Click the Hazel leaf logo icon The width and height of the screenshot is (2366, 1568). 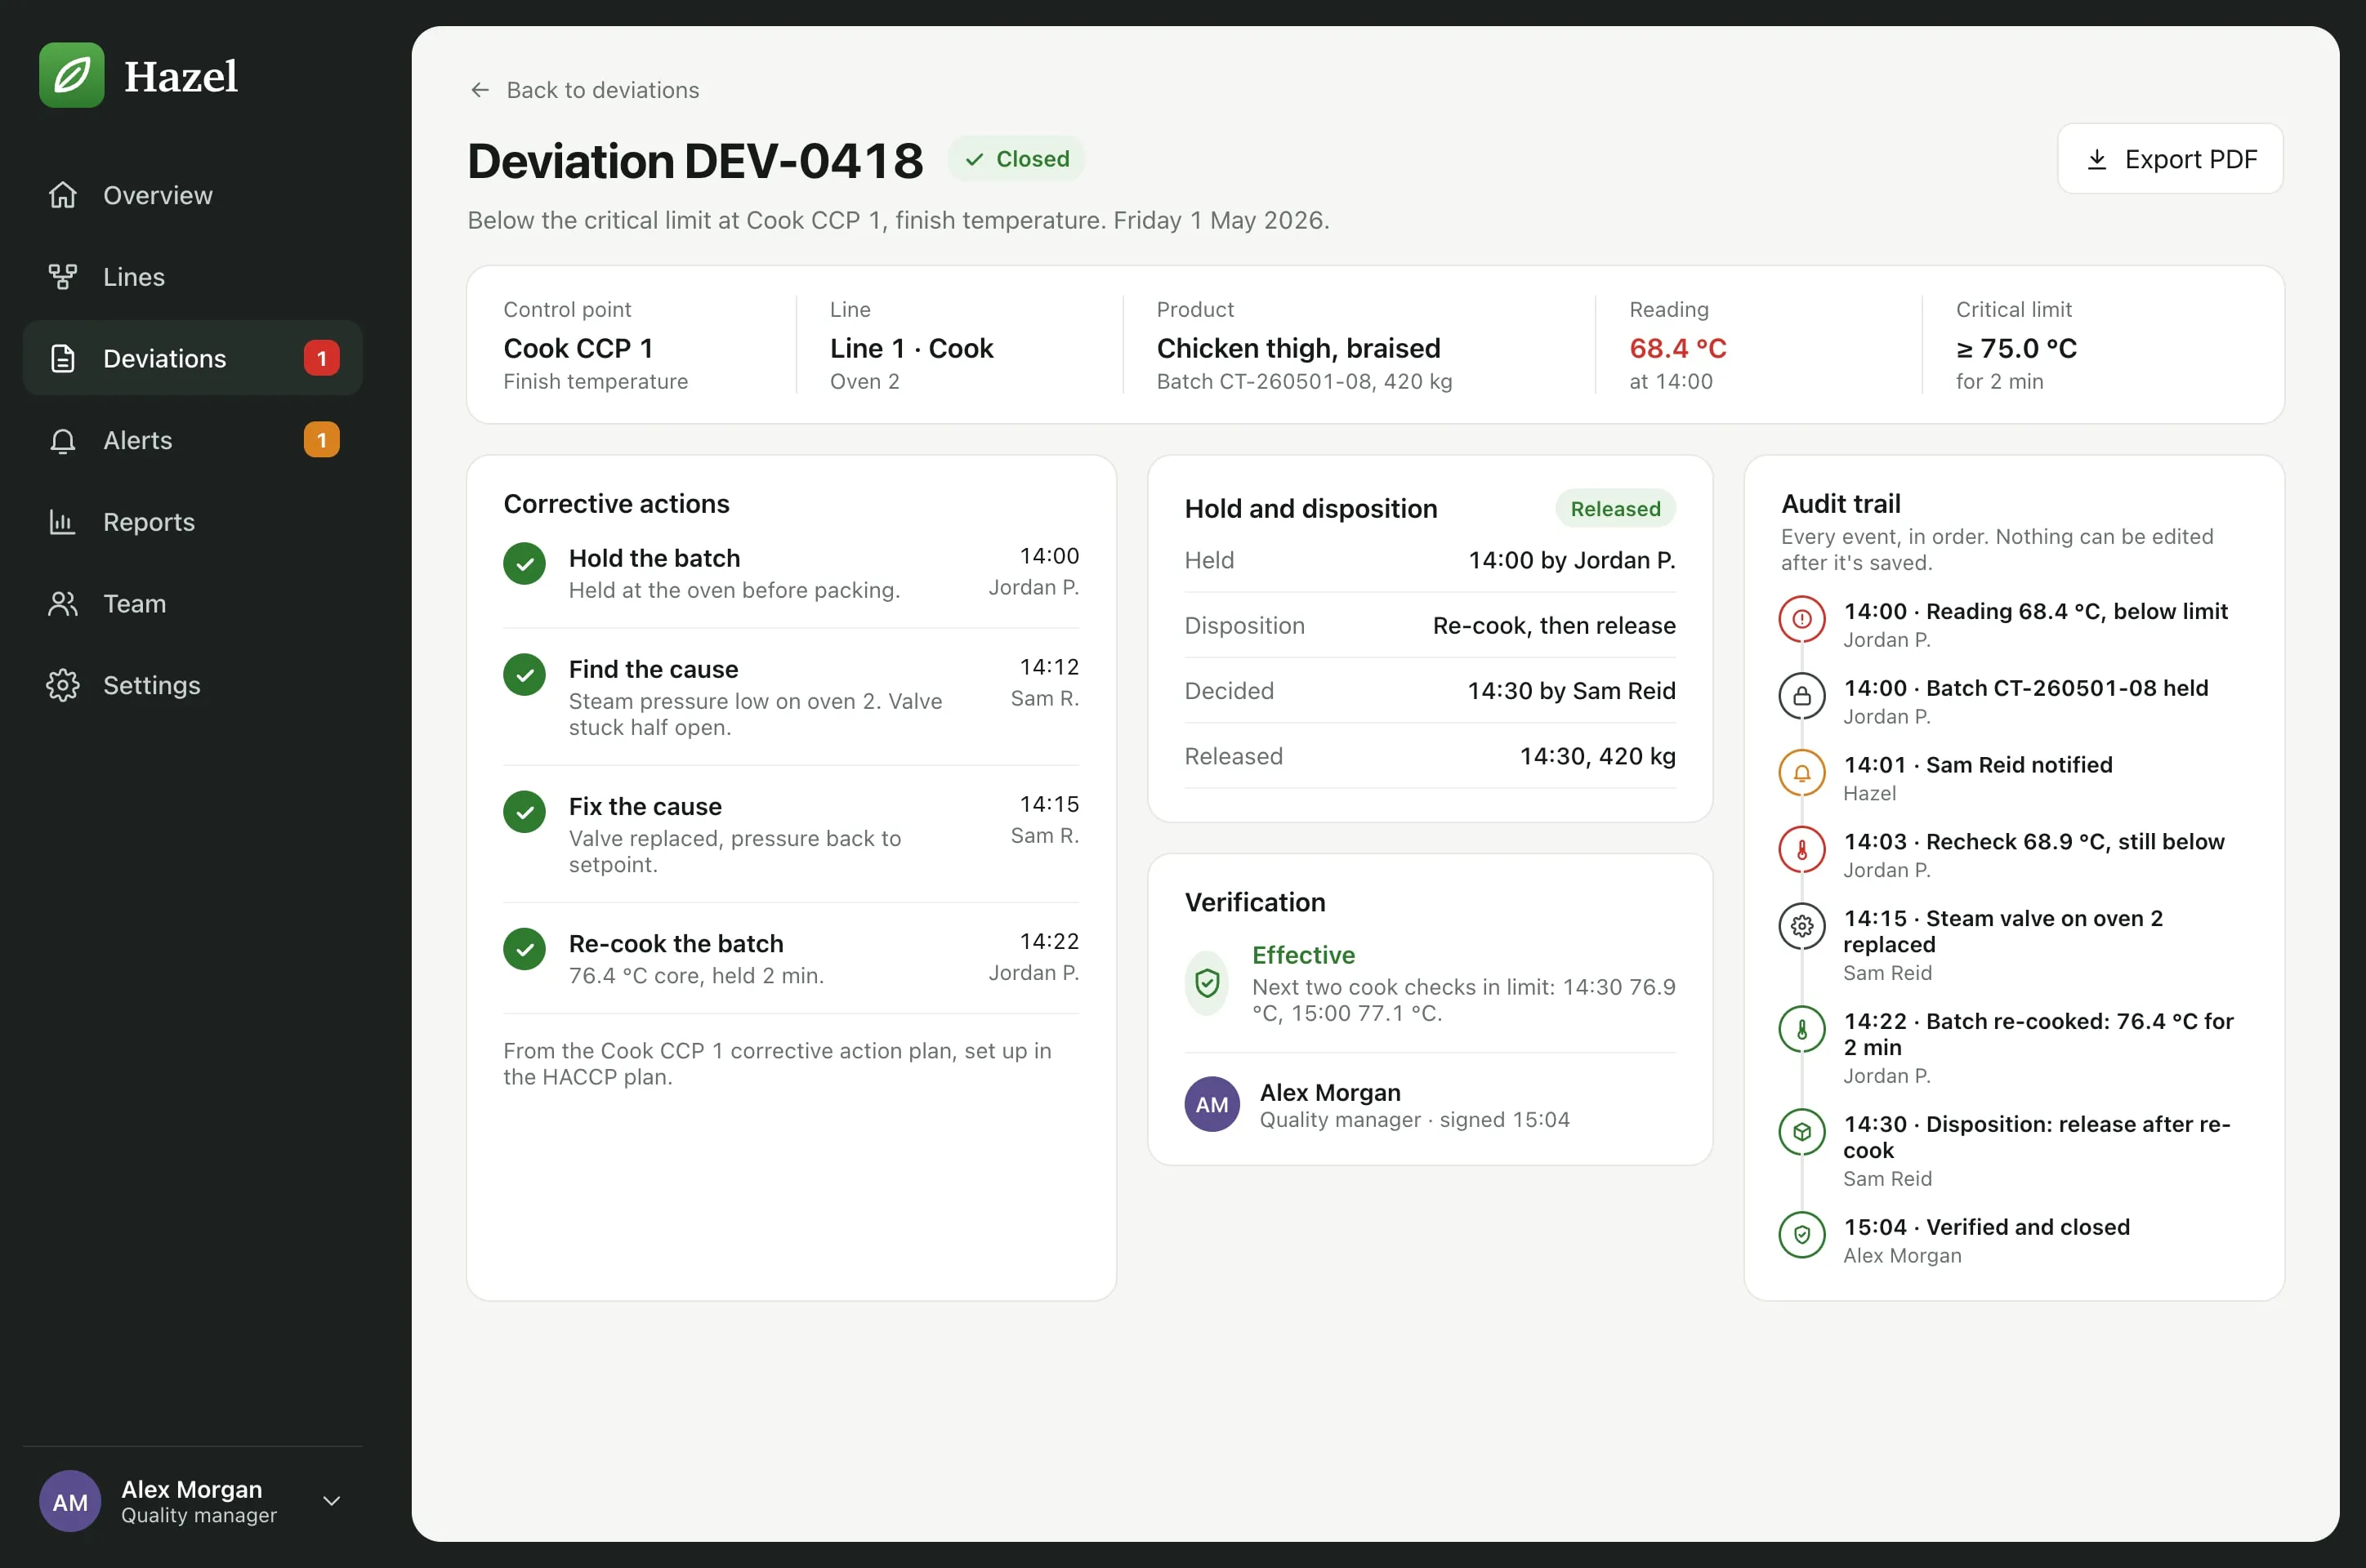[x=71, y=75]
